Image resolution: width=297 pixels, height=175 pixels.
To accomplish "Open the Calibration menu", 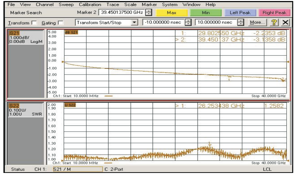I will [x=90, y=5].
